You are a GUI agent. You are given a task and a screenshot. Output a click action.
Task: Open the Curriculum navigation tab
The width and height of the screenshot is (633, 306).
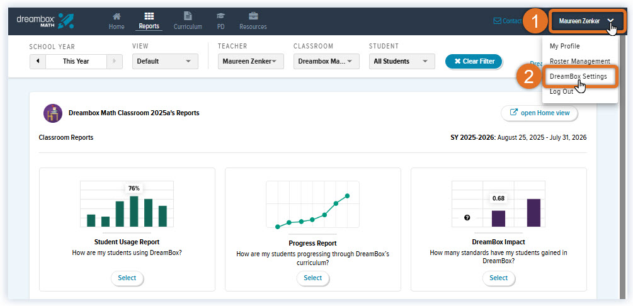tap(188, 21)
